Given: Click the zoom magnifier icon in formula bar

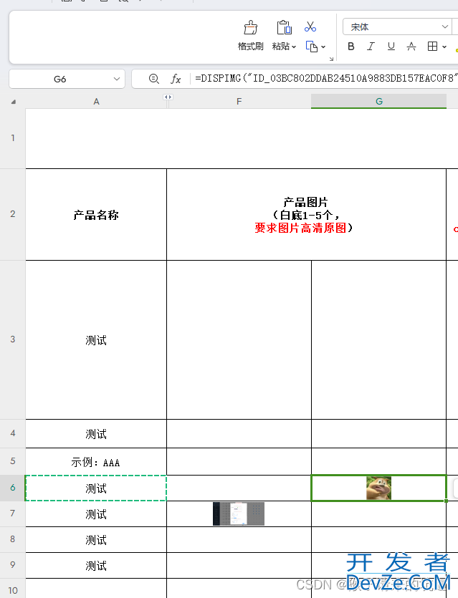Looking at the screenshot, I should [x=154, y=79].
